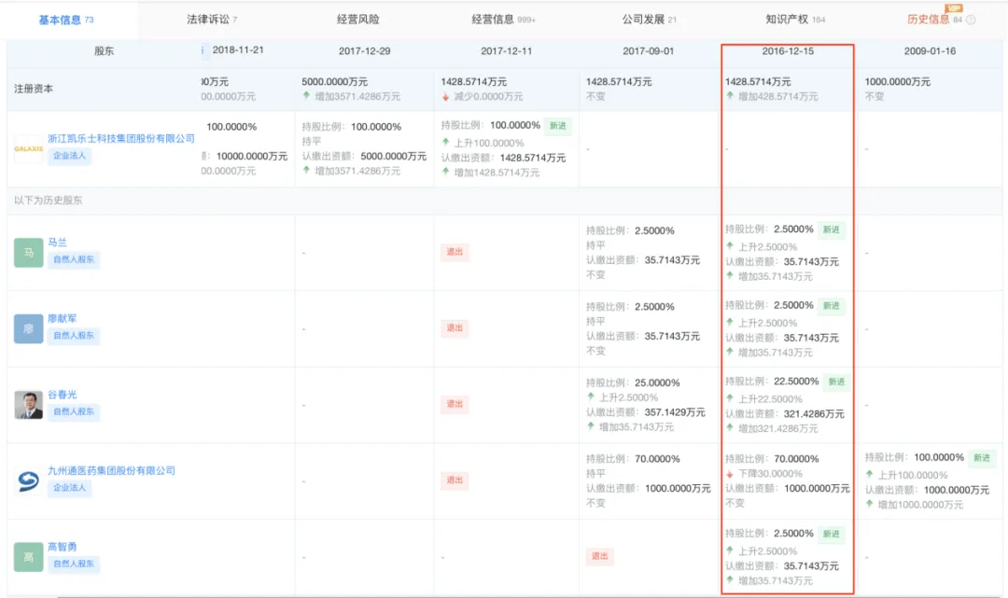Image resolution: width=1008 pixels, height=598 pixels.
Task: Click the green 高 avatar icon
Action: (28, 557)
